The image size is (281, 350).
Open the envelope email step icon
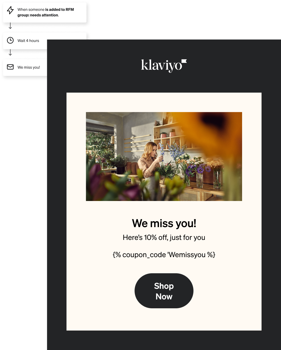pyautogui.click(x=10, y=67)
